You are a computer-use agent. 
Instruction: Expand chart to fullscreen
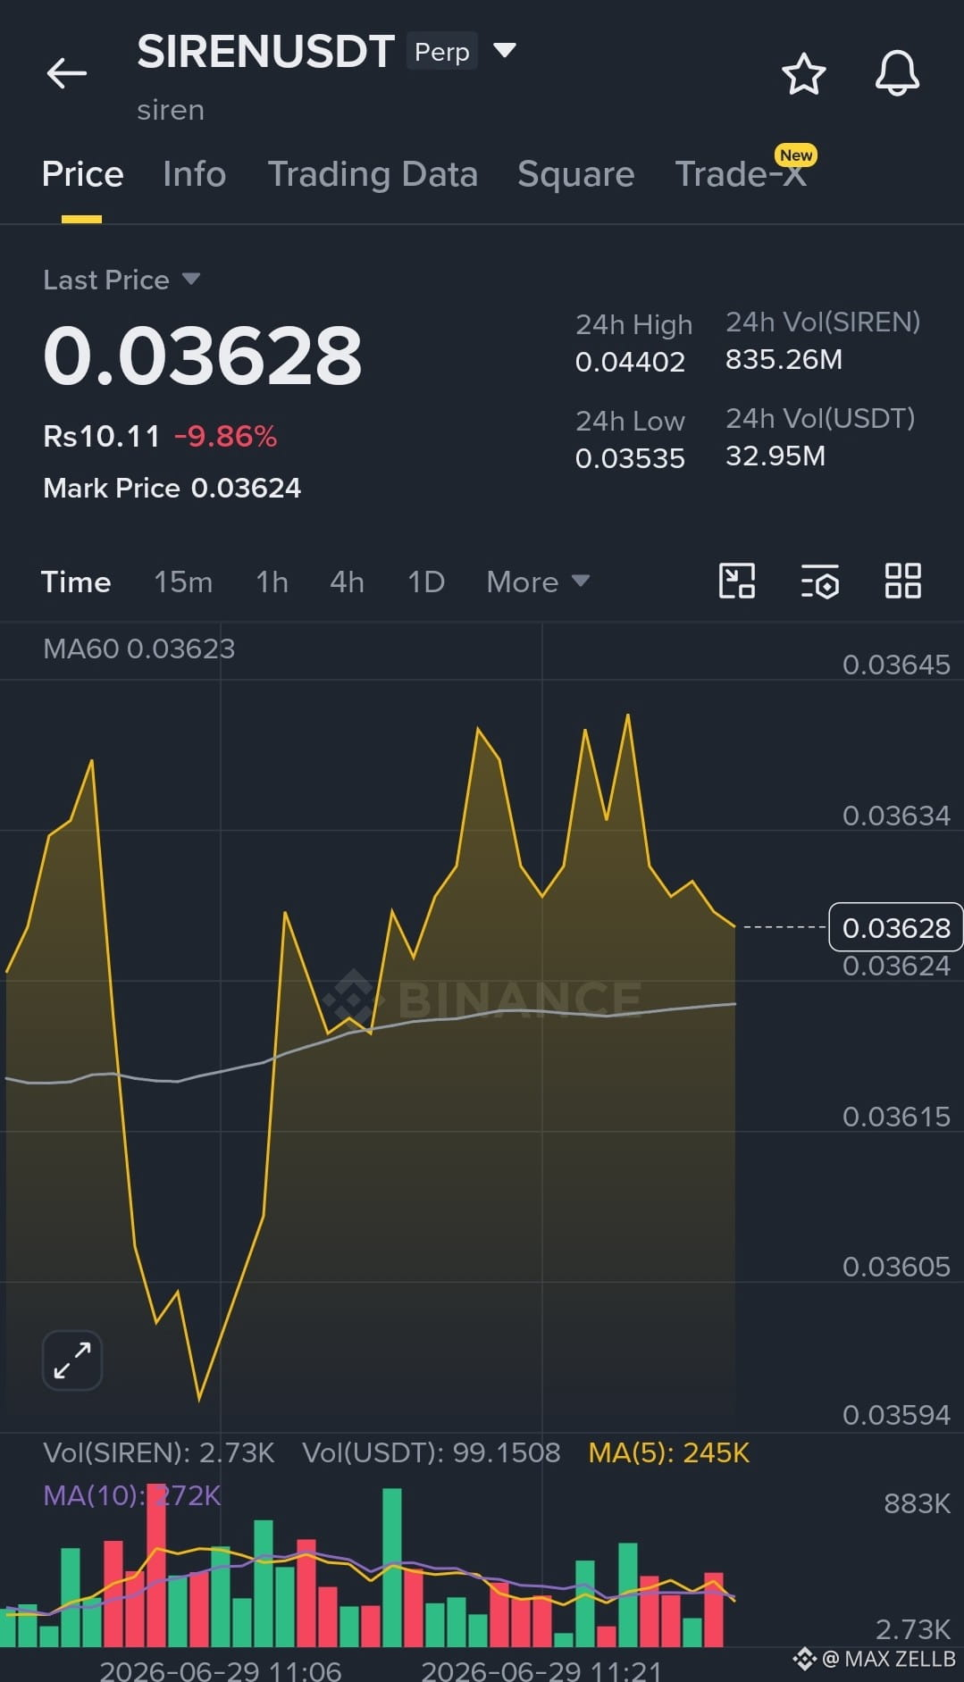click(x=72, y=1360)
